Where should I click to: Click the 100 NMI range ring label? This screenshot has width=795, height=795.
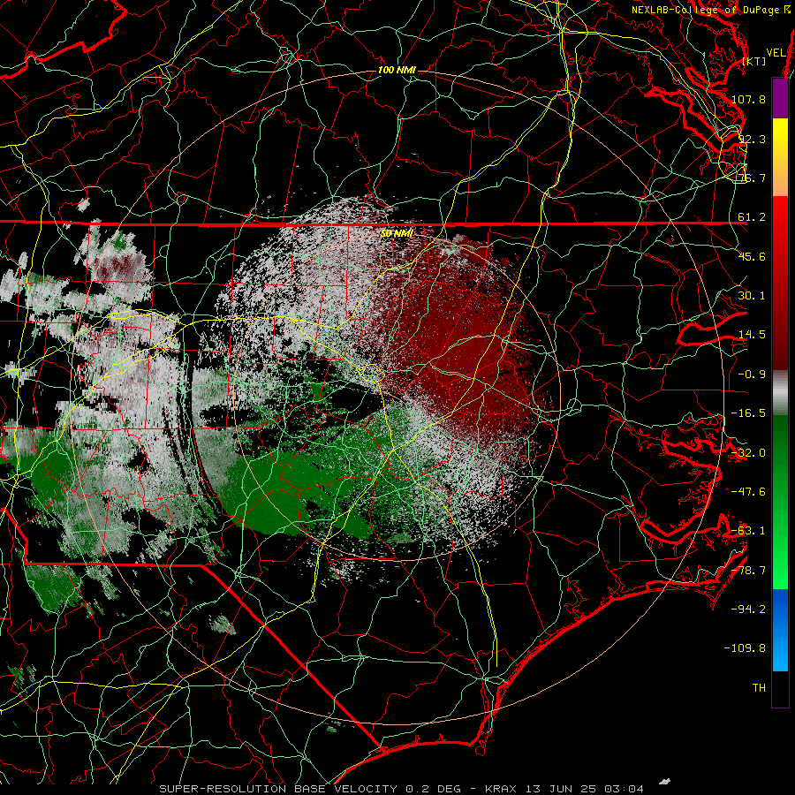(397, 70)
